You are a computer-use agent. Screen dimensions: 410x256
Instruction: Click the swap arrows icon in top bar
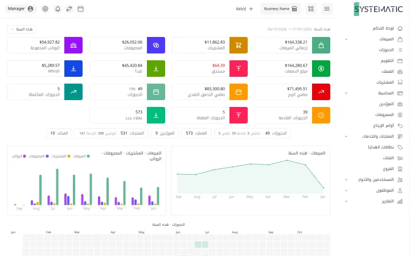(69, 9)
